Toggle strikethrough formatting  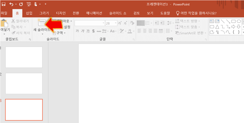point(99,31)
